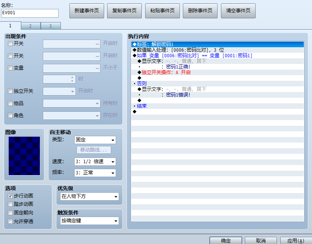
Task: Click the 移动路线... button
Action: pyautogui.click(x=94, y=150)
